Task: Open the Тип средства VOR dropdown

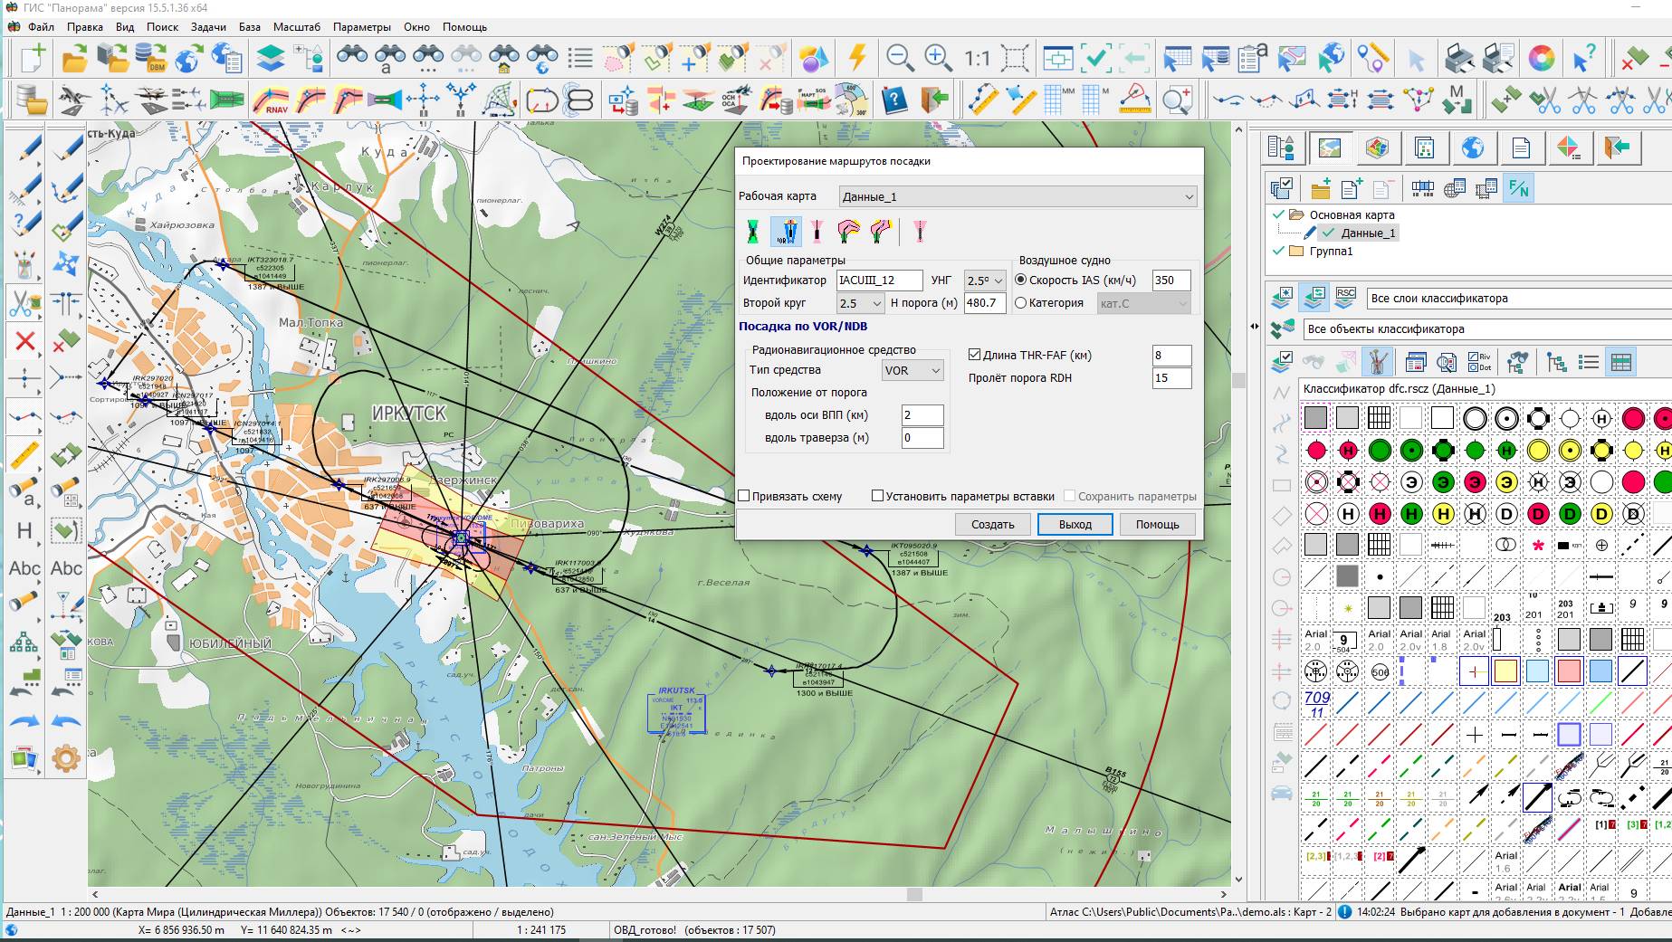Action: tap(912, 370)
